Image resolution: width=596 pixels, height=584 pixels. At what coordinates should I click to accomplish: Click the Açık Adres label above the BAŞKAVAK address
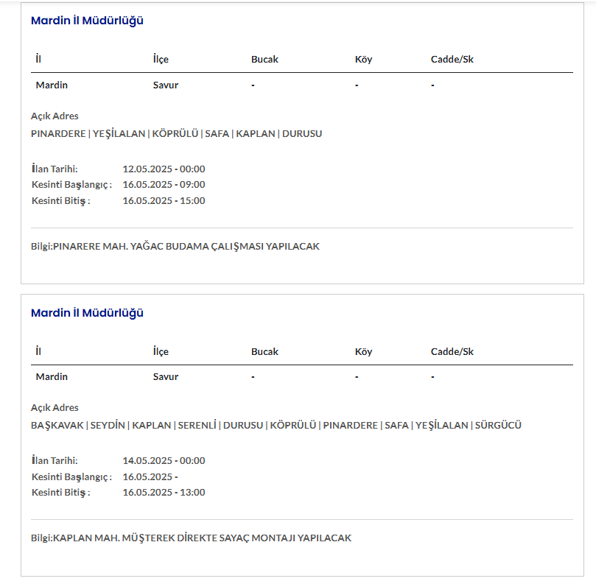pyautogui.click(x=55, y=407)
